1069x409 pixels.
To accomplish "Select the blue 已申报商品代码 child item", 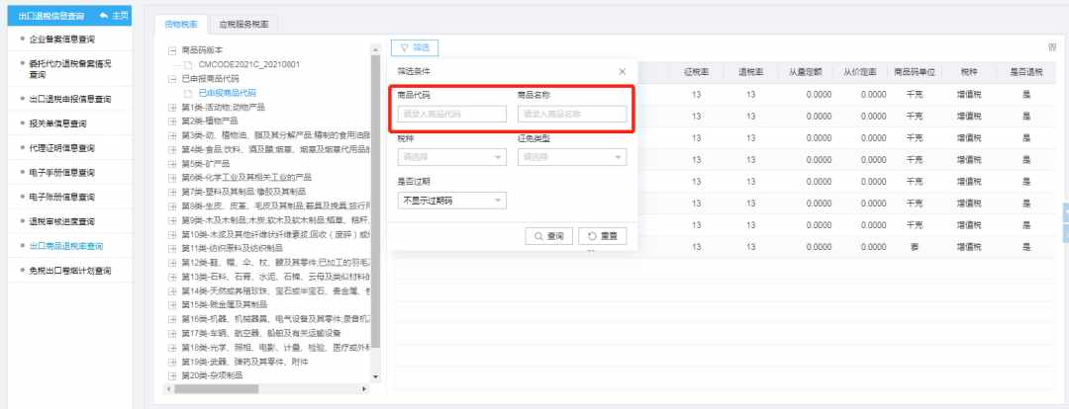I will tap(227, 93).
